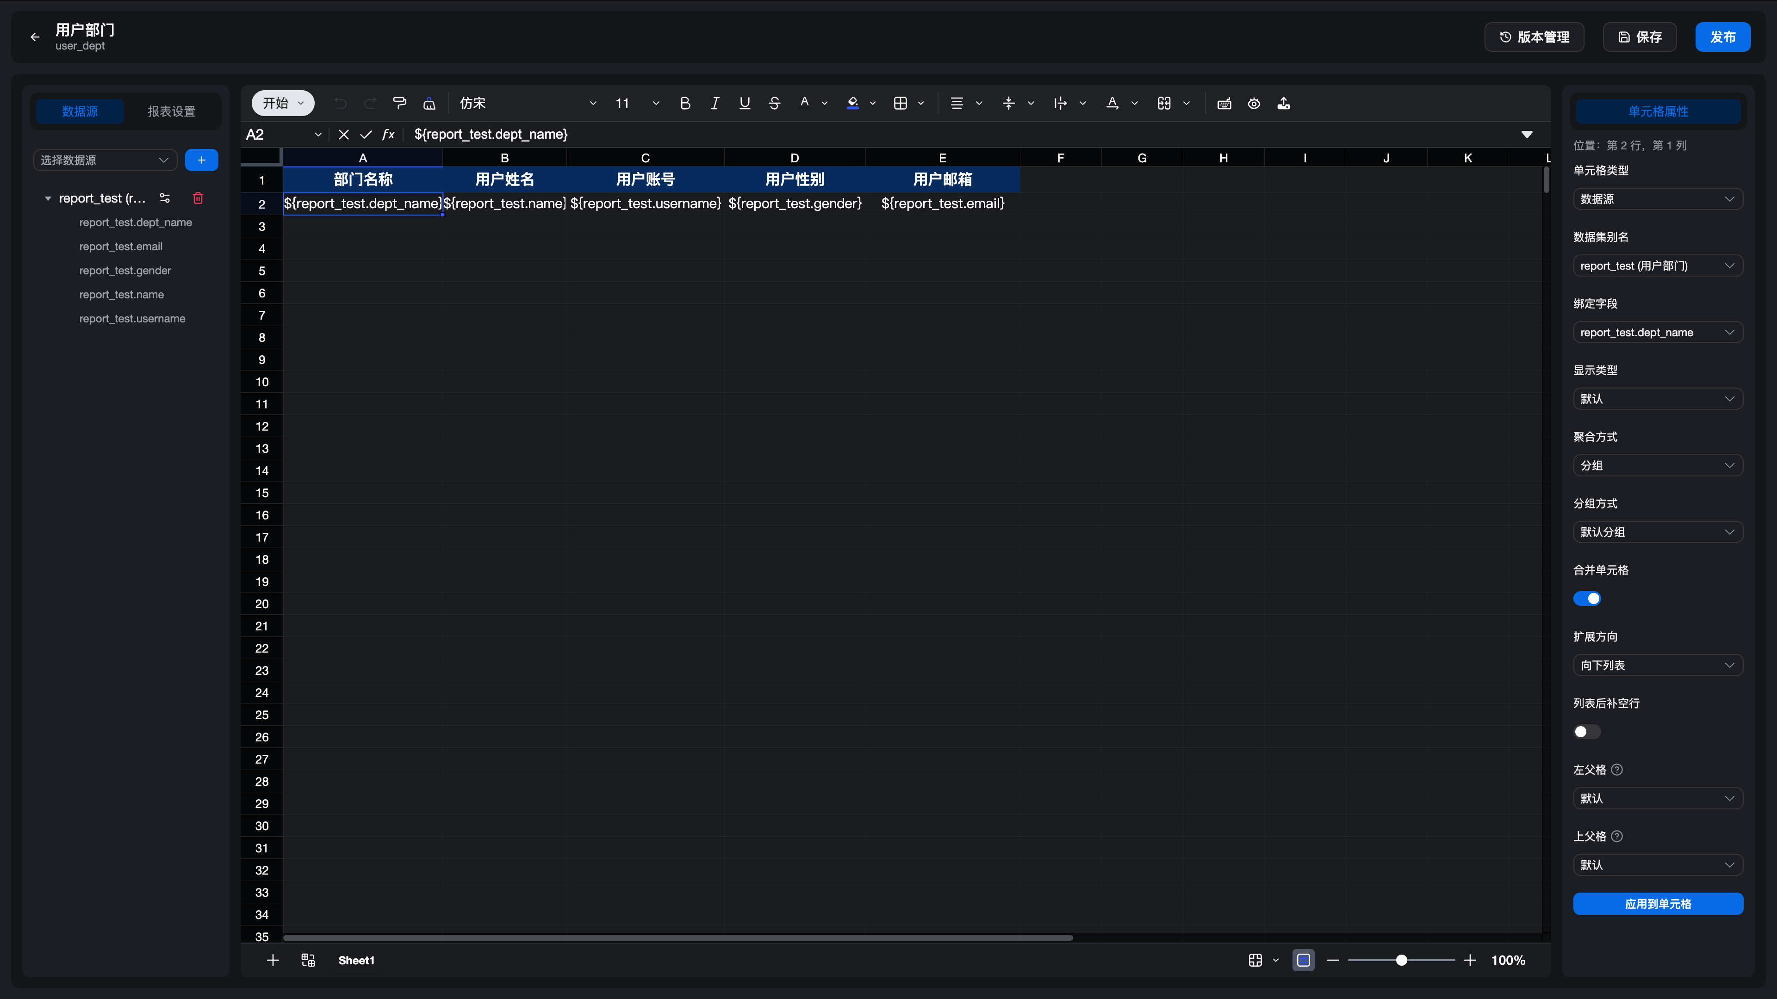Toggle the gridline view button in the status bar
Screen dimensions: 1777x999
1255,961
